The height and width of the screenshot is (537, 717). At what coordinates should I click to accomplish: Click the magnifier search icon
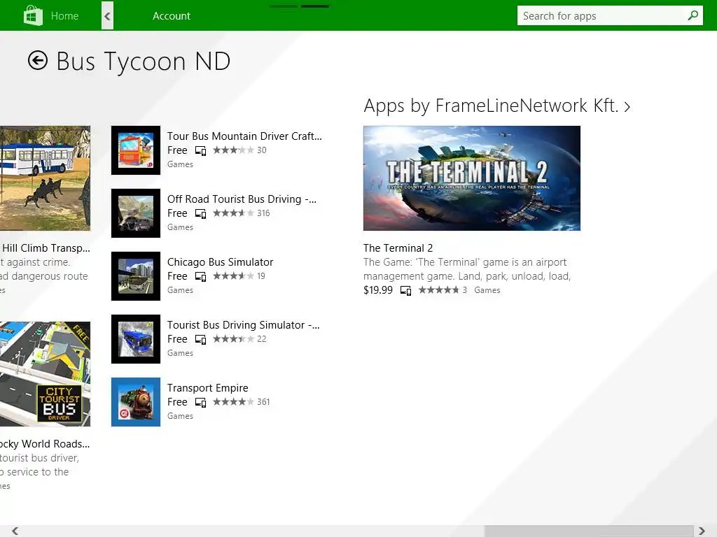click(693, 15)
